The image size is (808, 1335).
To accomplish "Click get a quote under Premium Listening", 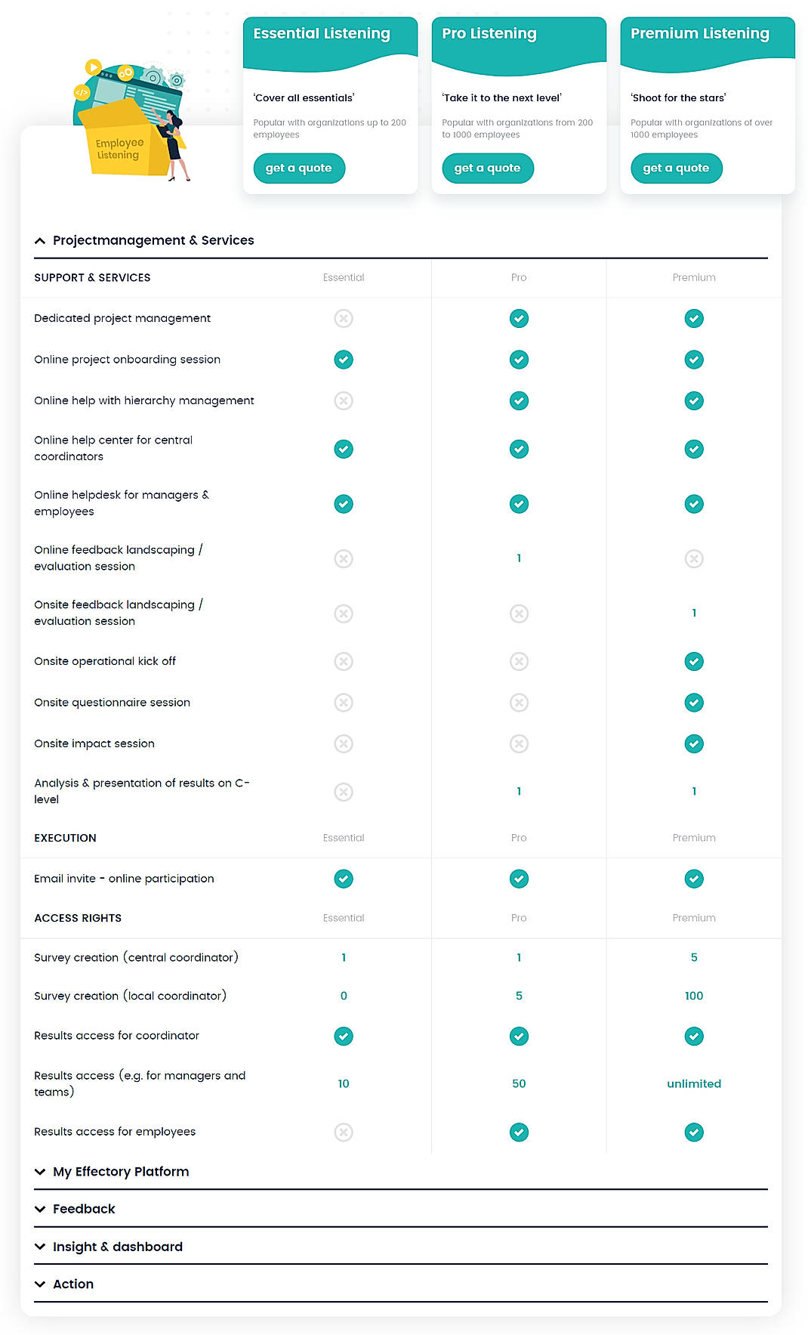I will coord(677,168).
